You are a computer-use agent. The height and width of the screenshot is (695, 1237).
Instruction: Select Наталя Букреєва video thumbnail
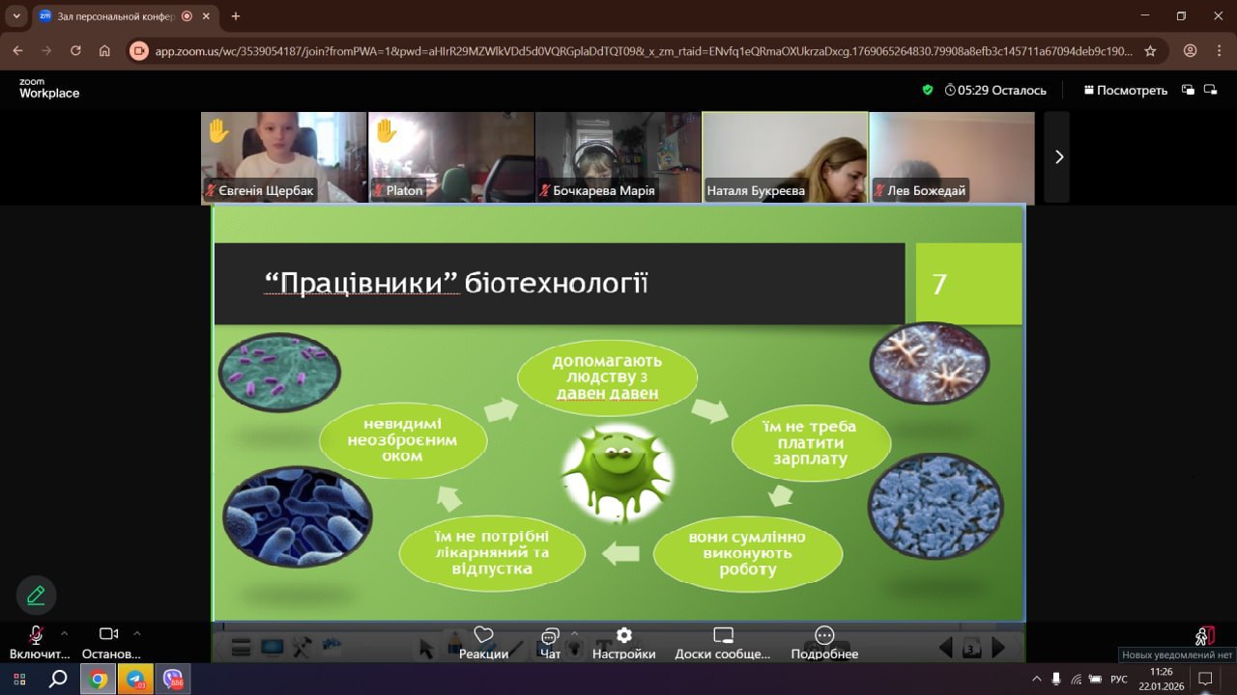point(786,157)
